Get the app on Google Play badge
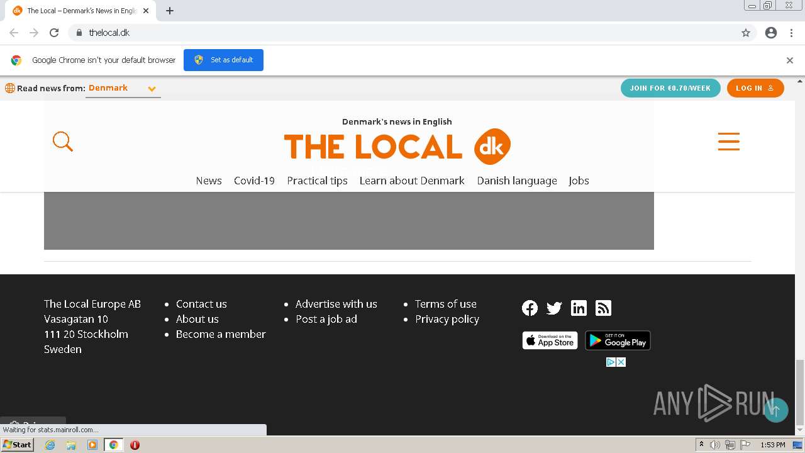 pyautogui.click(x=618, y=340)
